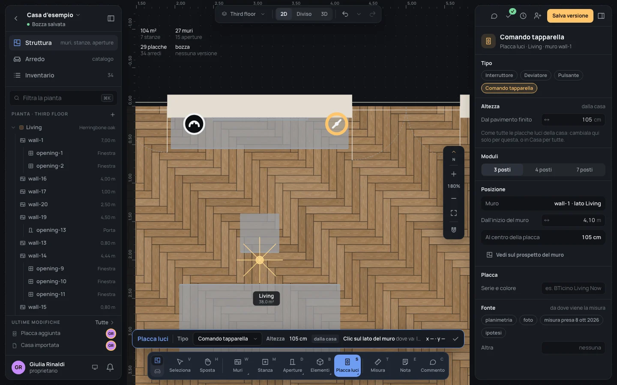This screenshot has height=385, width=617.
Task: Select the Nota tool
Action: (x=405, y=366)
